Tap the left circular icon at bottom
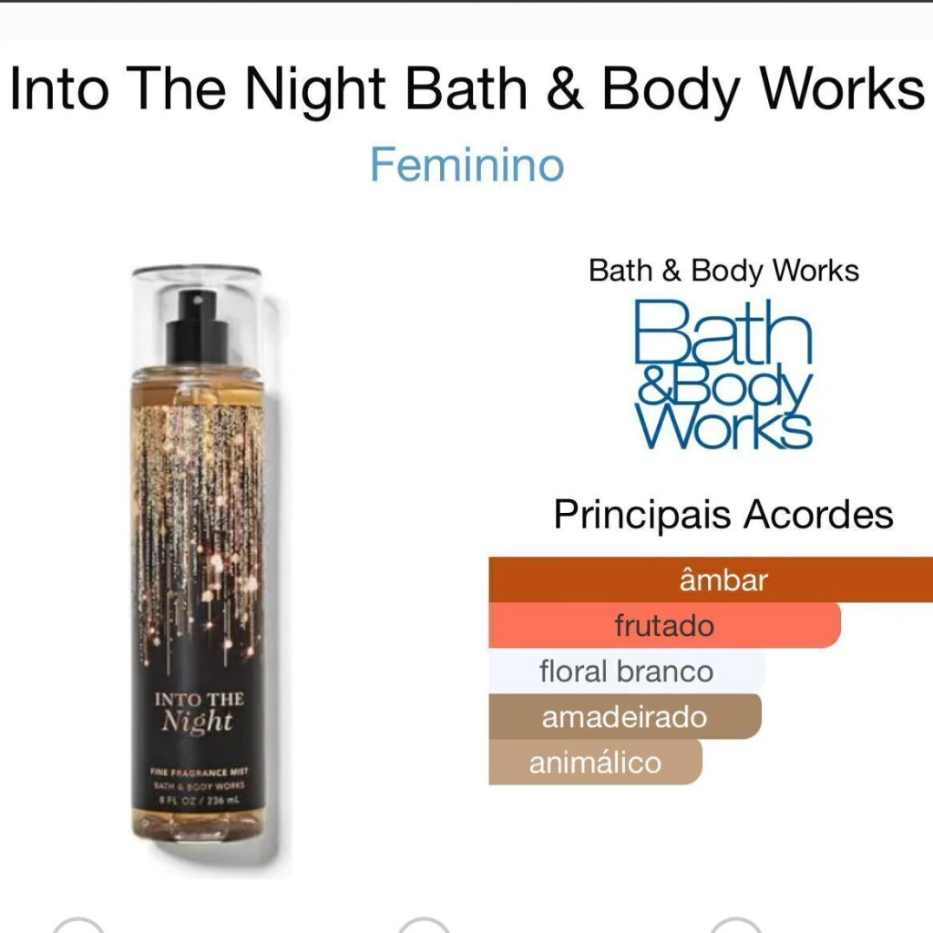The image size is (933, 933). pos(78,926)
